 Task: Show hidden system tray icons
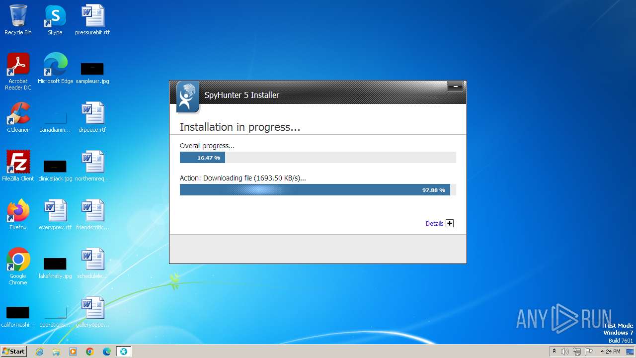click(554, 351)
